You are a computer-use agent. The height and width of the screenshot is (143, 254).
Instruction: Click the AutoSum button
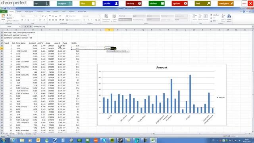coord(215,15)
